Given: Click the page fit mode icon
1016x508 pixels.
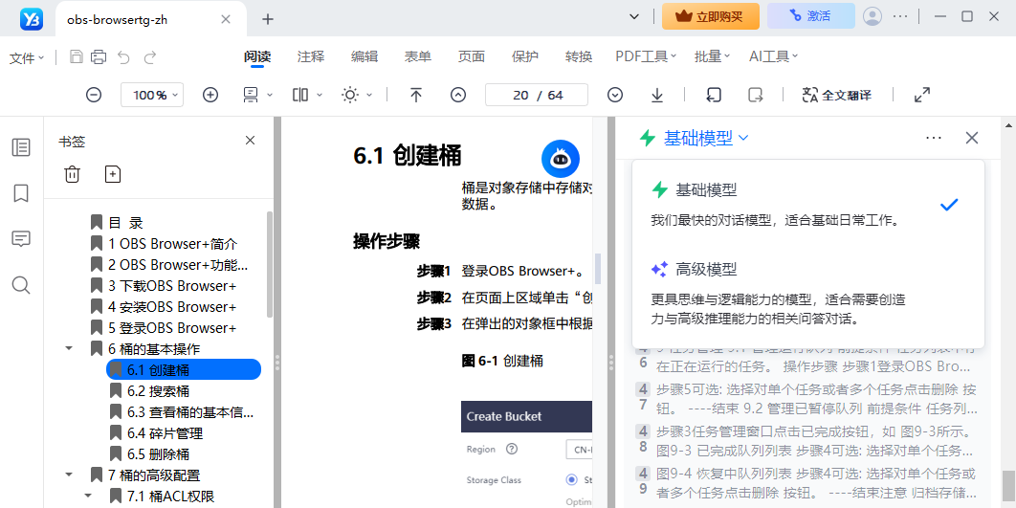Looking at the screenshot, I should point(251,95).
